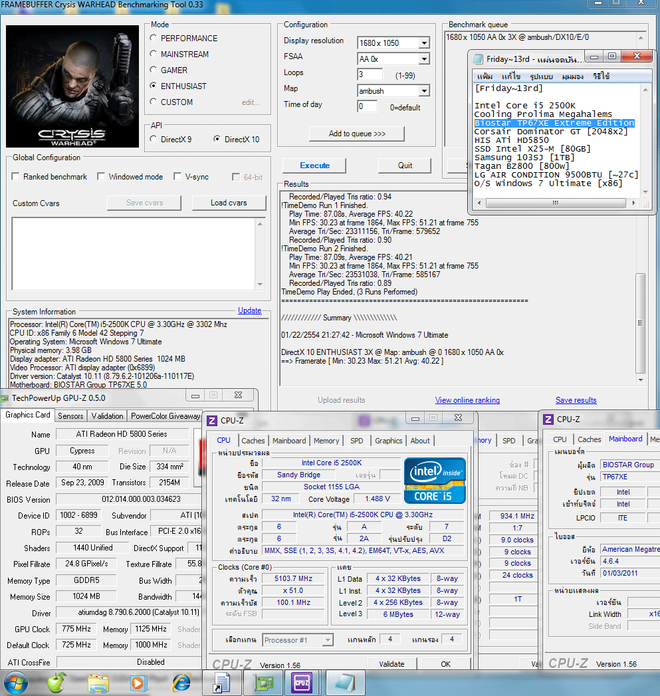Viewport: 660px width, 696px height.
Task: Switch to Sensors tab in GPU-Z
Action: (x=70, y=416)
